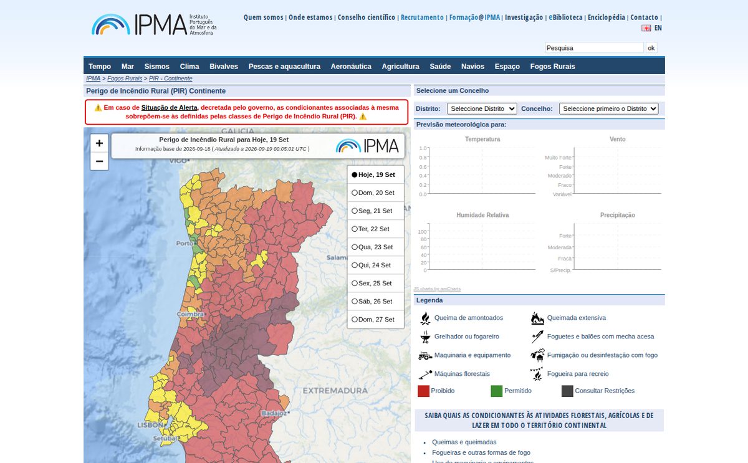Open the Pescas e aquacultura menu
The height and width of the screenshot is (463, 748).
point(284,67)
